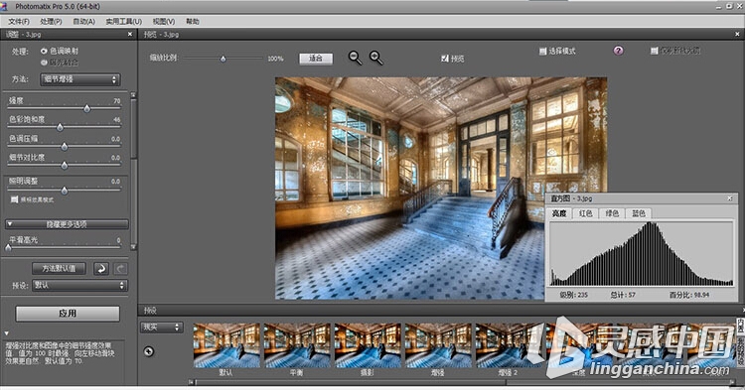The width and height of the screenshot is (746, 390).
Task: Expand the 隐藏更多选项 section bar
Action: pyautogui.click(x=67, y=223)
